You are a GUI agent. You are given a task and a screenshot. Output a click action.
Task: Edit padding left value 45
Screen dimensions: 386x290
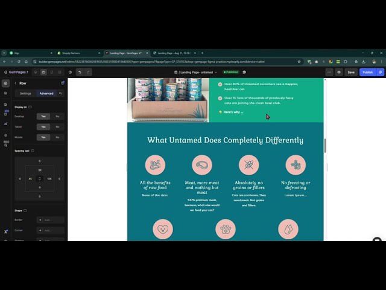[x=30, y=179]
